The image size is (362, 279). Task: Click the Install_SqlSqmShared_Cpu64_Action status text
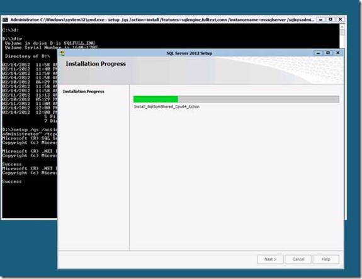pyautogui.click(x=167, y=107)
